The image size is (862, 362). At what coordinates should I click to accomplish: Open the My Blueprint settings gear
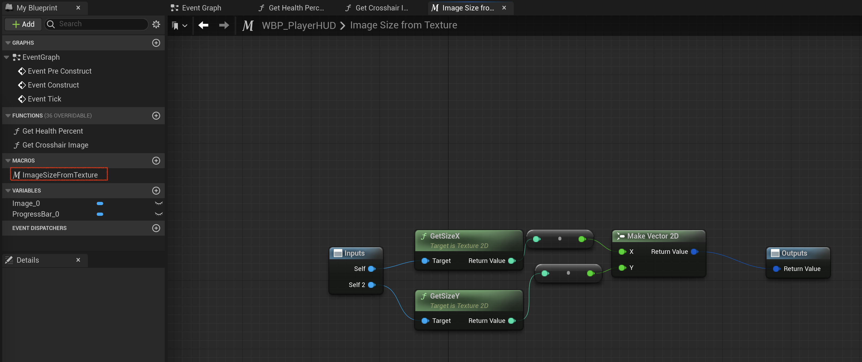tap(156, 24)
